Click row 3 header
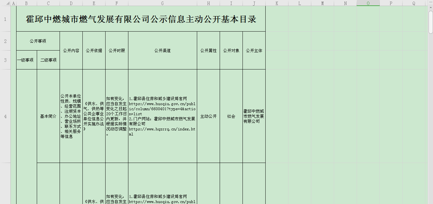This screenshot has height=204, width=433. pos(5,60)
